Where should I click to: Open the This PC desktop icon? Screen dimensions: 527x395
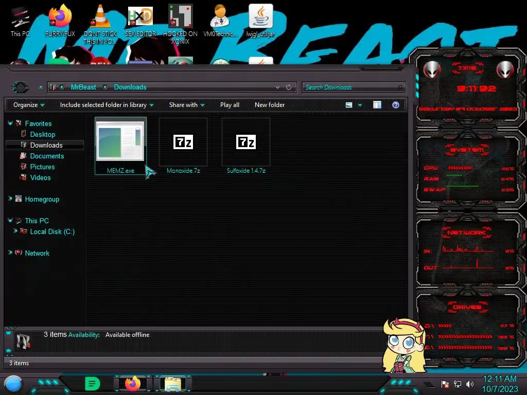click(20, 22)
